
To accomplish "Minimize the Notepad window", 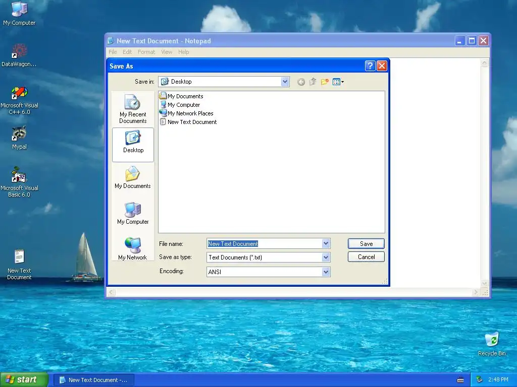I will 459,41.
